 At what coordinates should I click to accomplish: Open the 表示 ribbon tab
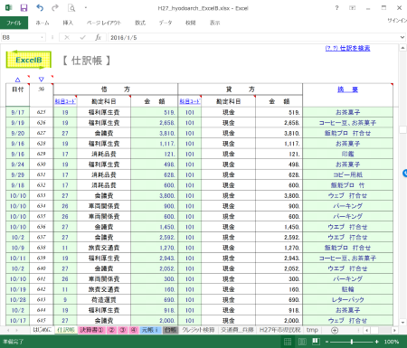(215, 23)
